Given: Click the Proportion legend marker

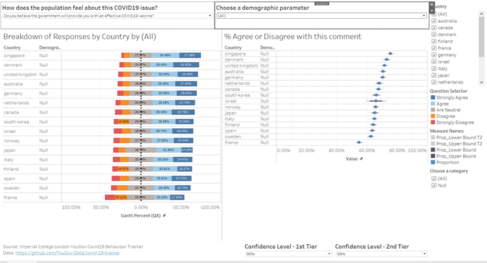Looking at the screenshot, I should [x=433, y=162].
